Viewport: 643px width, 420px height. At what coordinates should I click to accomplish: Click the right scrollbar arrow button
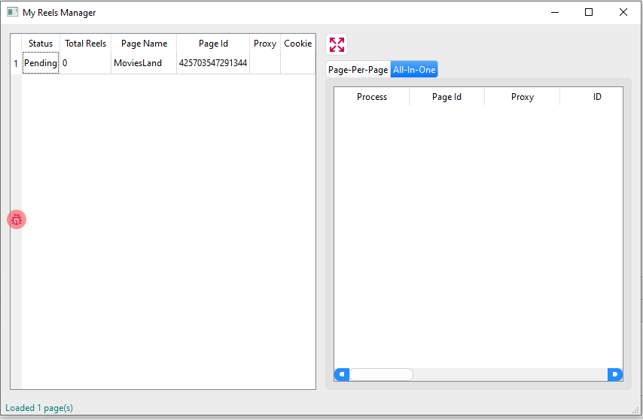615,374
